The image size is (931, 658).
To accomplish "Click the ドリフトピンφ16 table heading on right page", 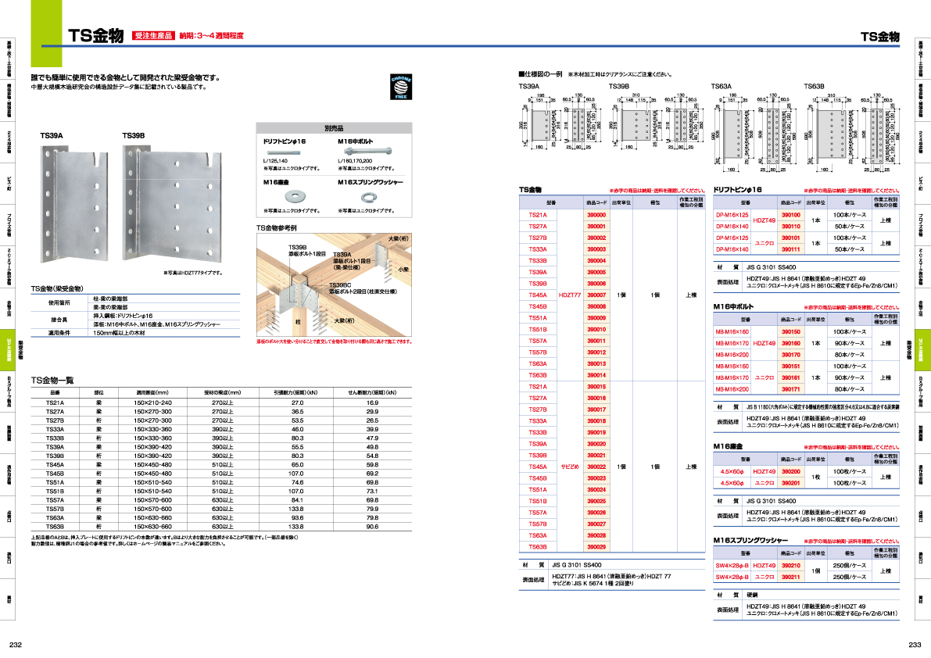I will (x=737, y=190).
